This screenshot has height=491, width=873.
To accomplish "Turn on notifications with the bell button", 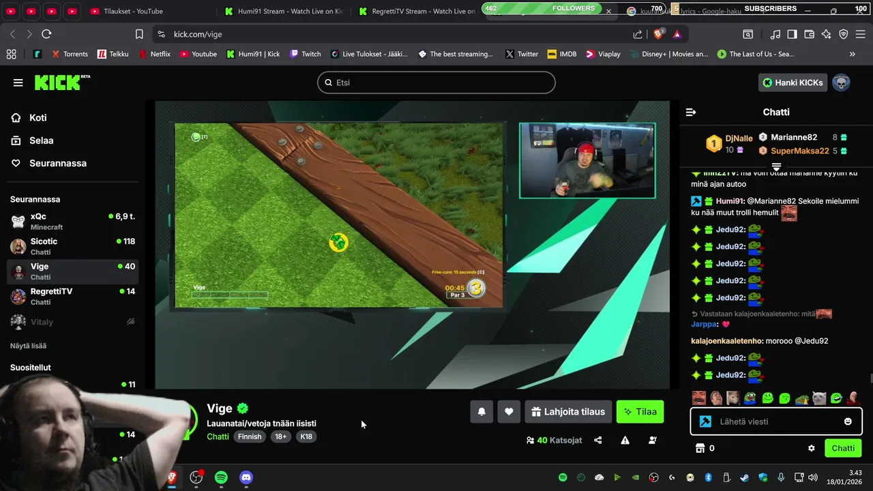I will click(482, 411).
